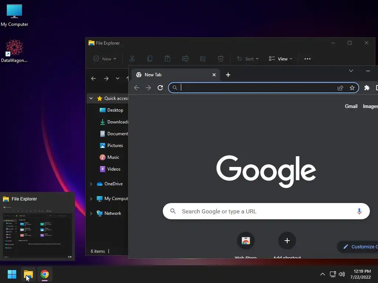Select Downloads in Quick access
378x283 pixels.
coord(114,122)
